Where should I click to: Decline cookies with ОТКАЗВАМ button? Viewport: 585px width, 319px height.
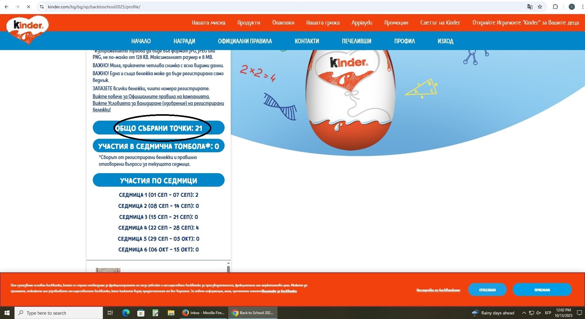(487, 290)
